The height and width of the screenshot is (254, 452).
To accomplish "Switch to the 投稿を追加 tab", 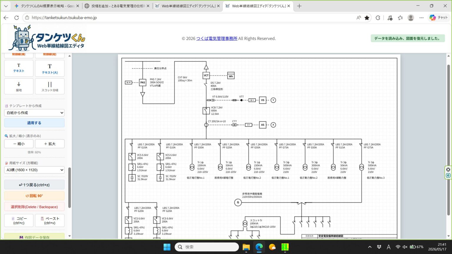I will tap(117, 6).
